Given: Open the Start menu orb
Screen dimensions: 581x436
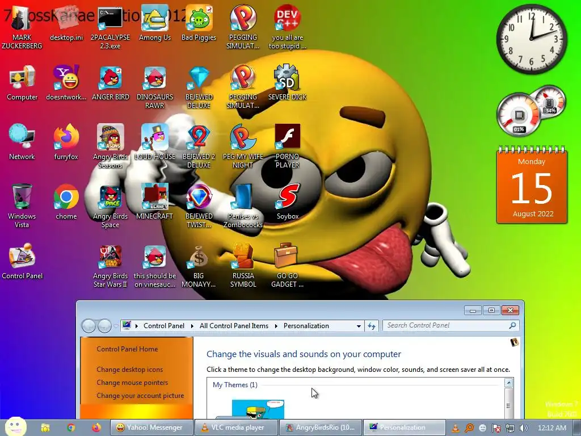Looking at the screenshot, I should click(x=15, y=427).
